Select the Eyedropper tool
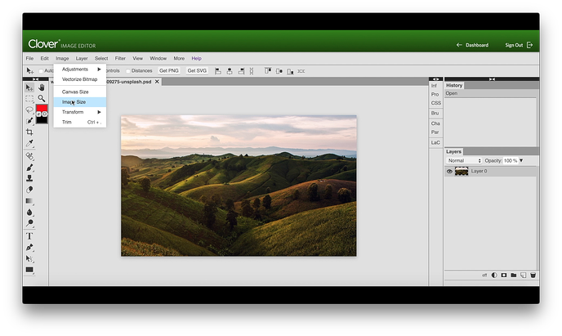This screenshot has height=336, width=562. [x=29, y=143]
